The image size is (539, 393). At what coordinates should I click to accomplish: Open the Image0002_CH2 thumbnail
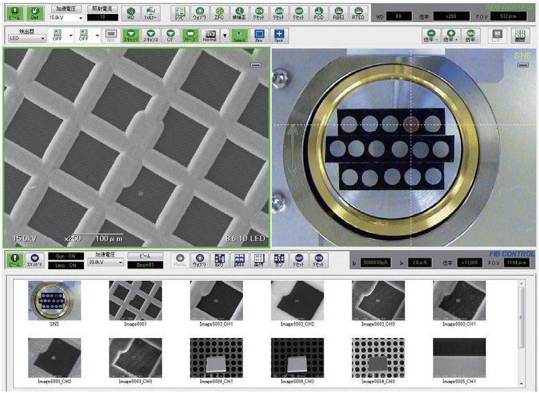[x=297, y=300]
